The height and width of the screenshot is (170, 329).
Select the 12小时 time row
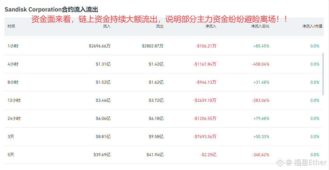click(x=163, y=101)
